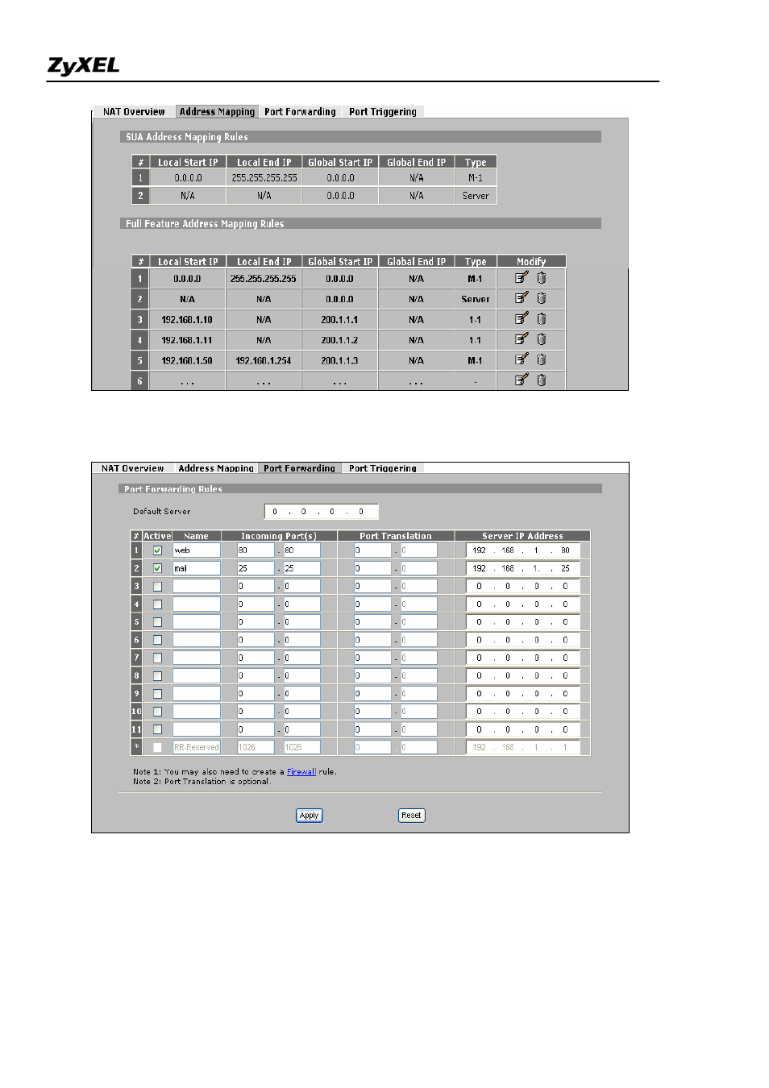Enable Active checkbox for forwarding rule 6
The image size is (769, 1088).
pos(157,640)
